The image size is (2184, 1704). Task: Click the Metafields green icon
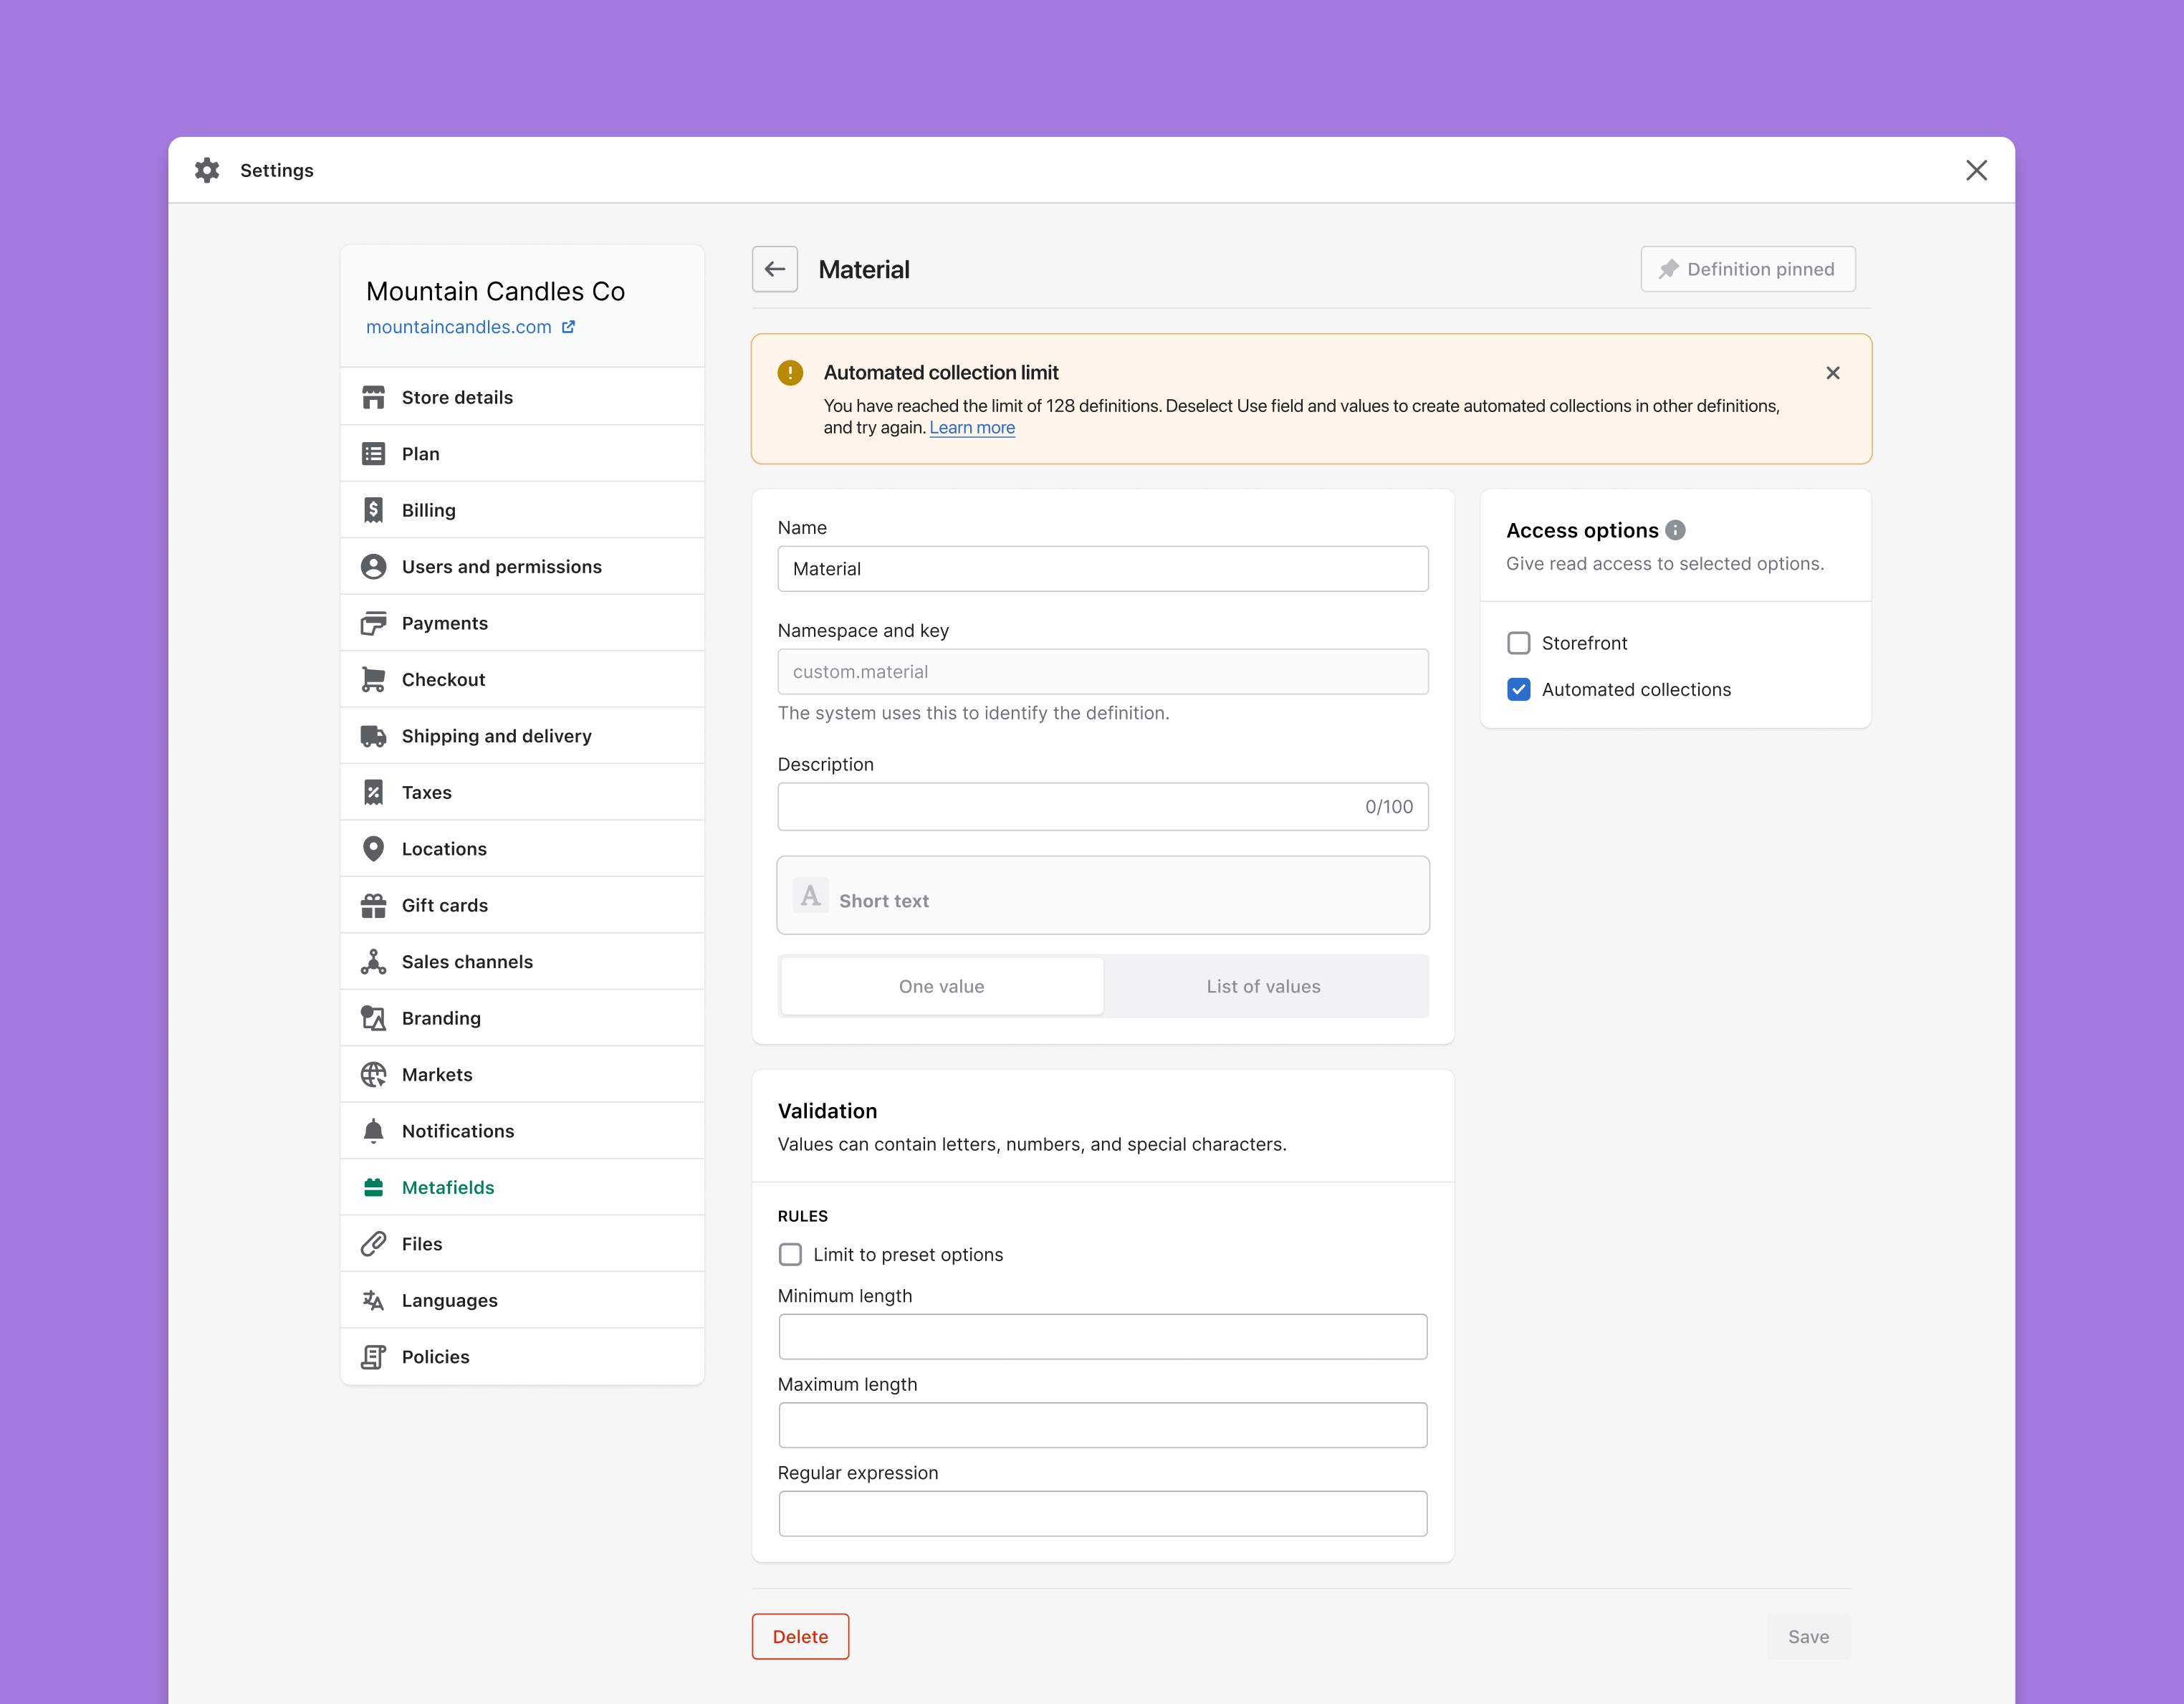[x=373, y=1188]
